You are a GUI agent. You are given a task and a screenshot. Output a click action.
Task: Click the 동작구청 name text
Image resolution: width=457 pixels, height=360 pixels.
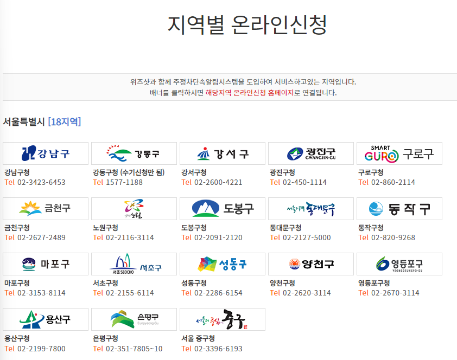pyautogui.click(x=371, y=228)
